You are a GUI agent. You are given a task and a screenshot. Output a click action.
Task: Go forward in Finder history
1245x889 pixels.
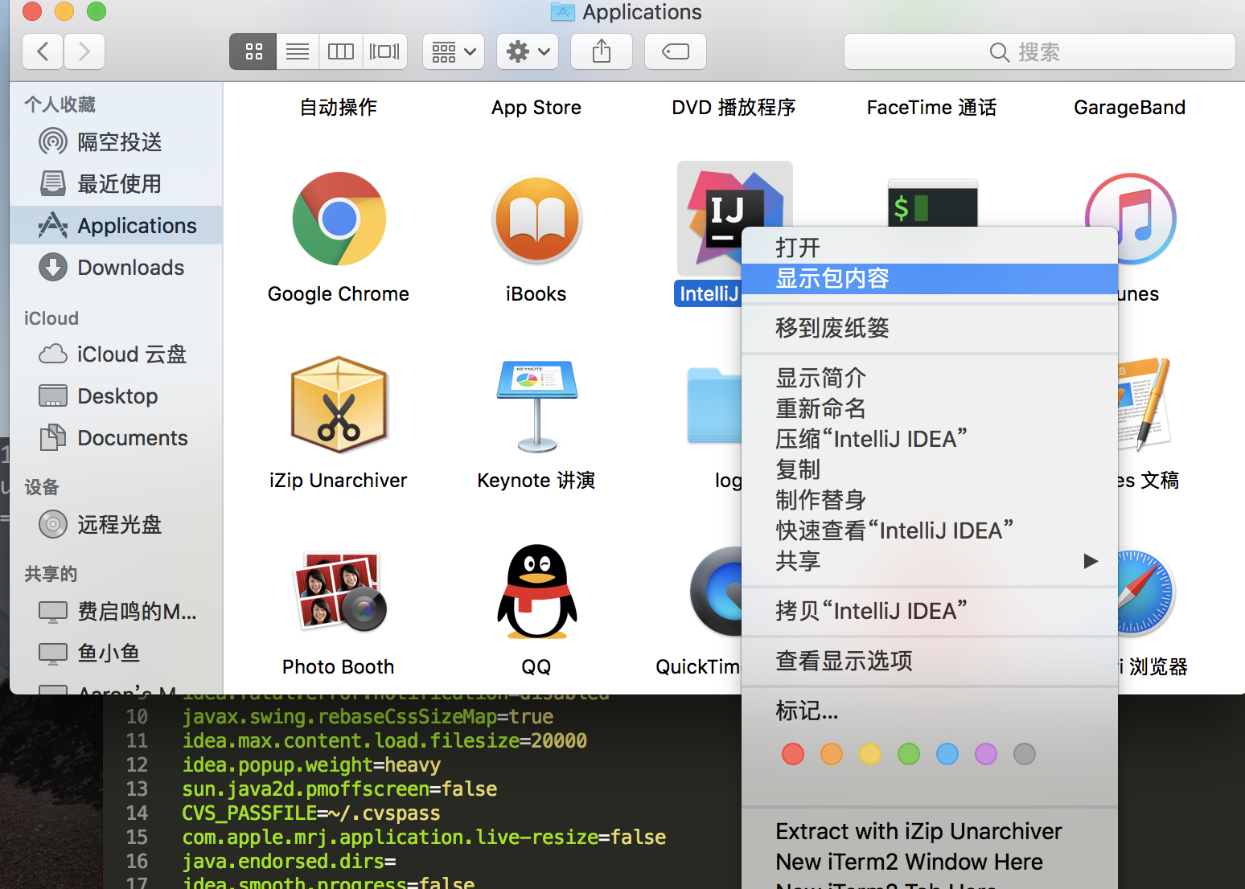click(84, 51)
